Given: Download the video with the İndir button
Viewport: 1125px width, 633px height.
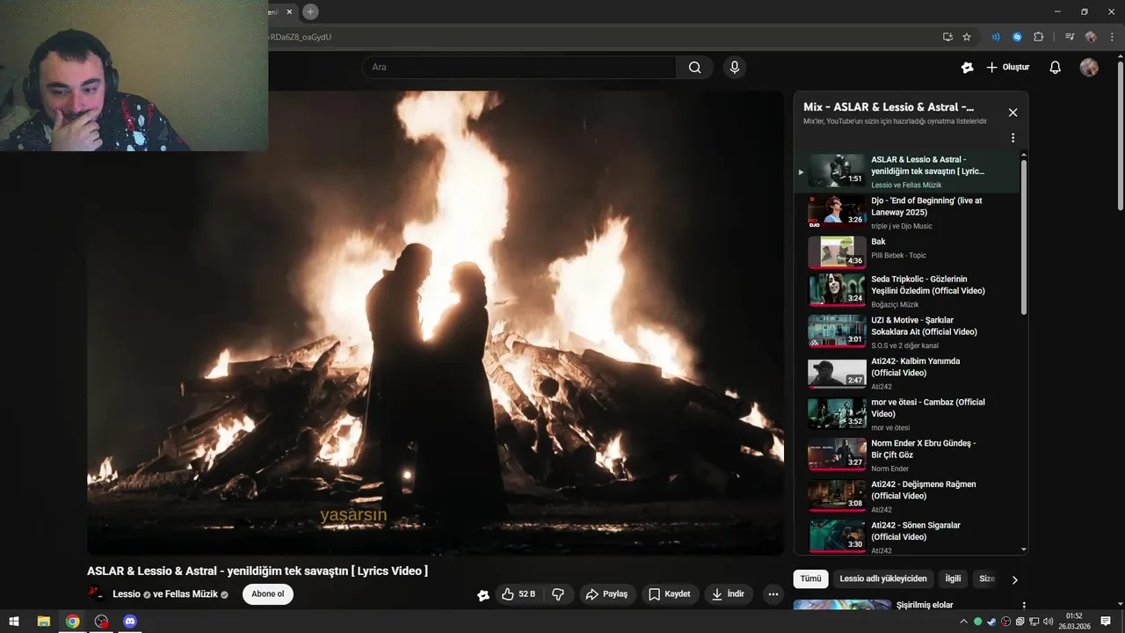Looking at the screenshot, I should tap(728, 594).
